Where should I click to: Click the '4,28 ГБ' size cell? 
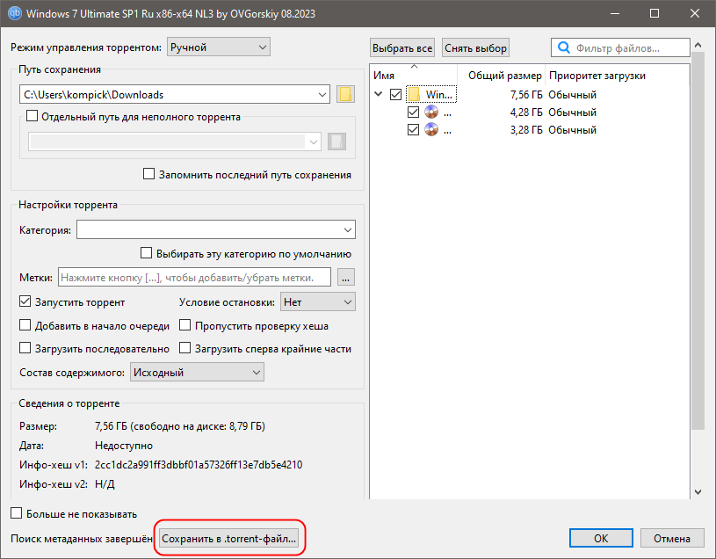tap(526, 112)
